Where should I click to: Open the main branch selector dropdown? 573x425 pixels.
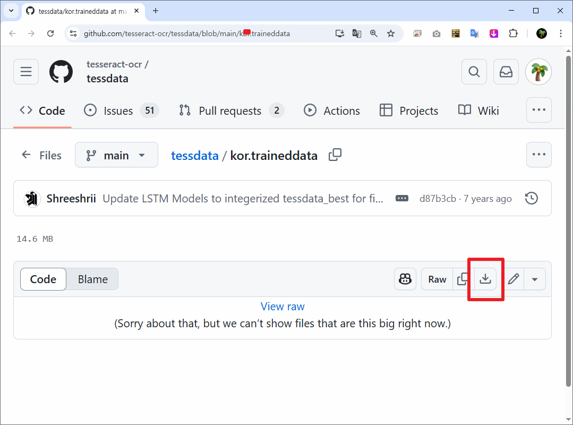point(117,155)
